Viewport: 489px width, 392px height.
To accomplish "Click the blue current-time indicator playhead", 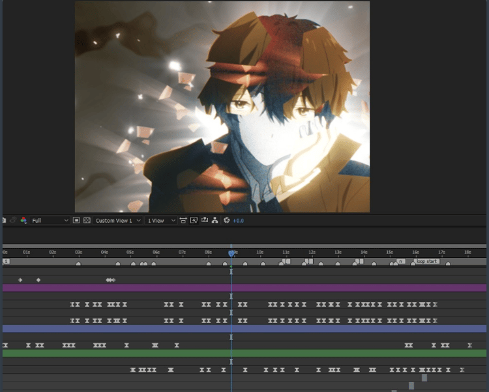I will 231,253.
